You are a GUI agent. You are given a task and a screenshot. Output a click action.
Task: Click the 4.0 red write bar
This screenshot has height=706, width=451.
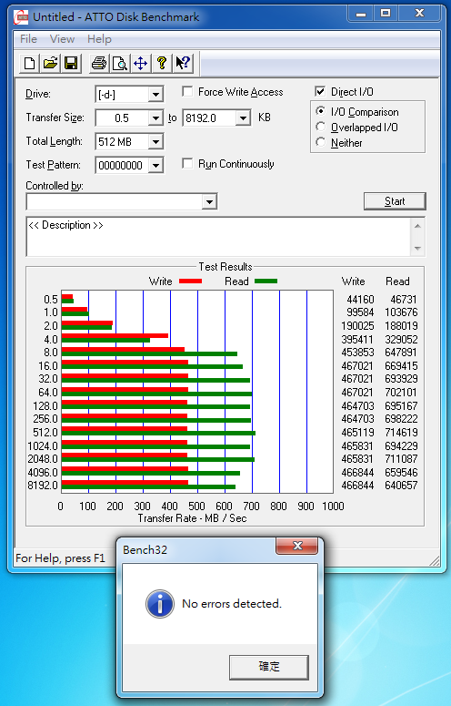115,335
